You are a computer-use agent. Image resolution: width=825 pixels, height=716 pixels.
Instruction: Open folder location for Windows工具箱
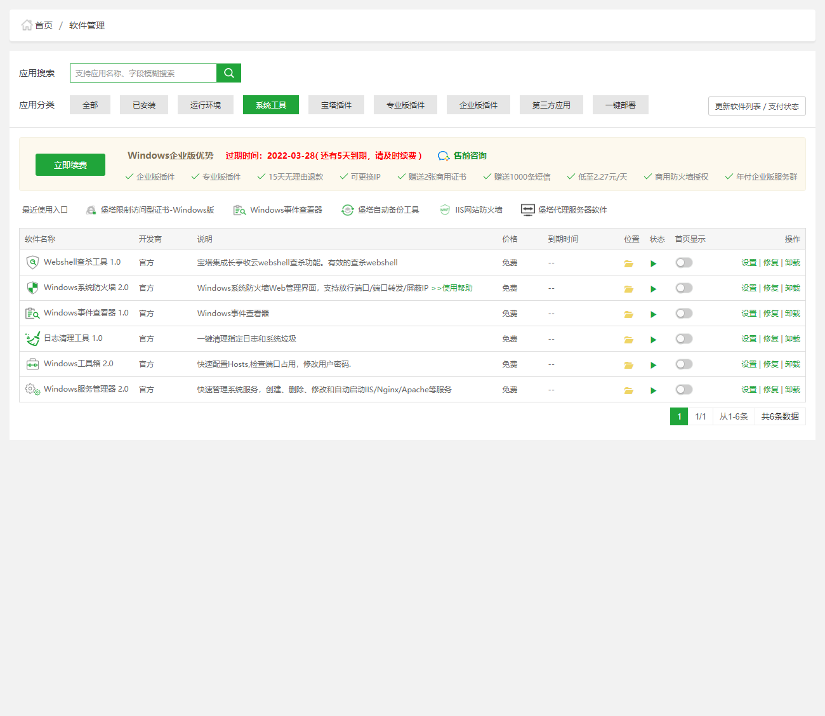[629, 365]
